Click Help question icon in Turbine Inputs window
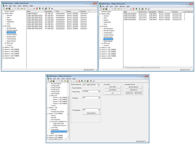The height and width of the screenshot is (144, 195). [146, 9]
